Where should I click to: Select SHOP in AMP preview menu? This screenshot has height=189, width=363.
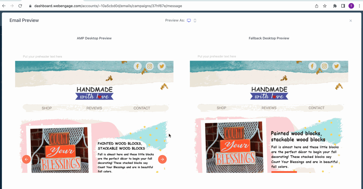click(x=47, y=108)
